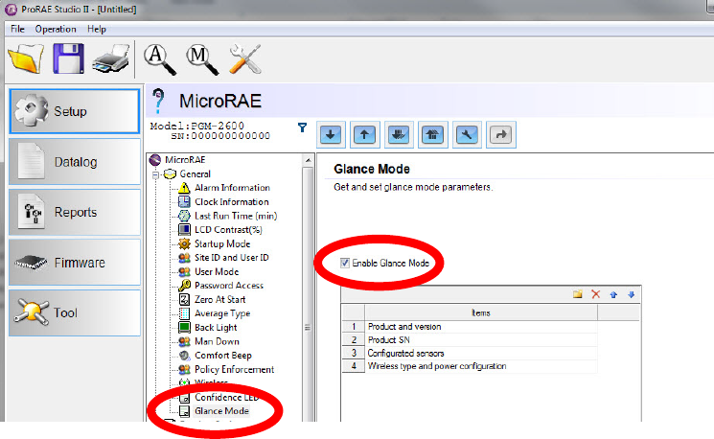Click the single up arrow upload button
The height and width of the screenshot is (439, 714).
point(365,135)
